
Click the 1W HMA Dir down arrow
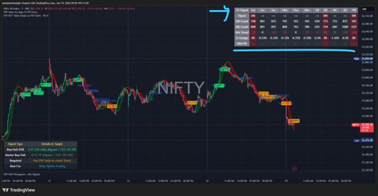354,44
